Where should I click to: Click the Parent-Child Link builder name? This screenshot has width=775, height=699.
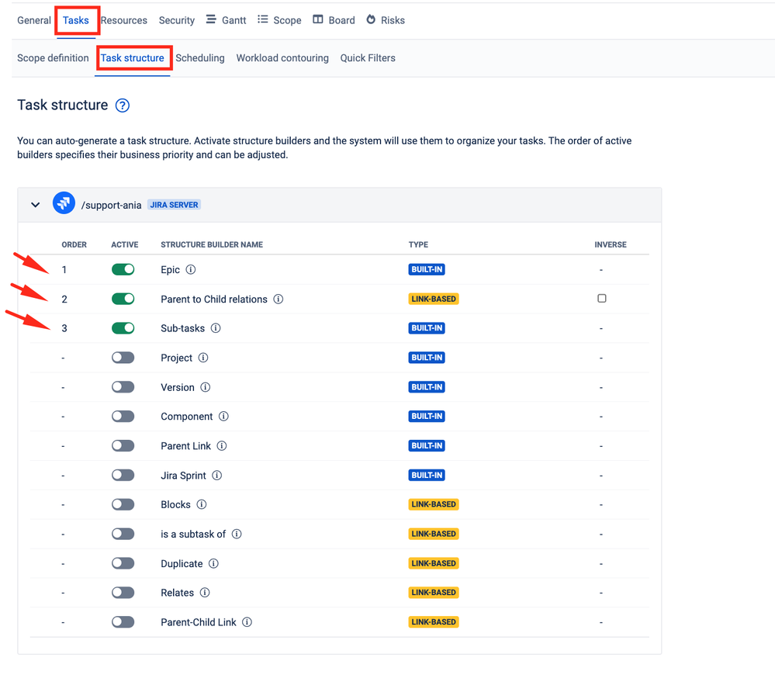[198, 622]
